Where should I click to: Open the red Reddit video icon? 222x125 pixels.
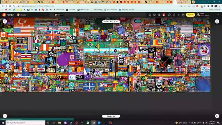[x=164, y=15]
